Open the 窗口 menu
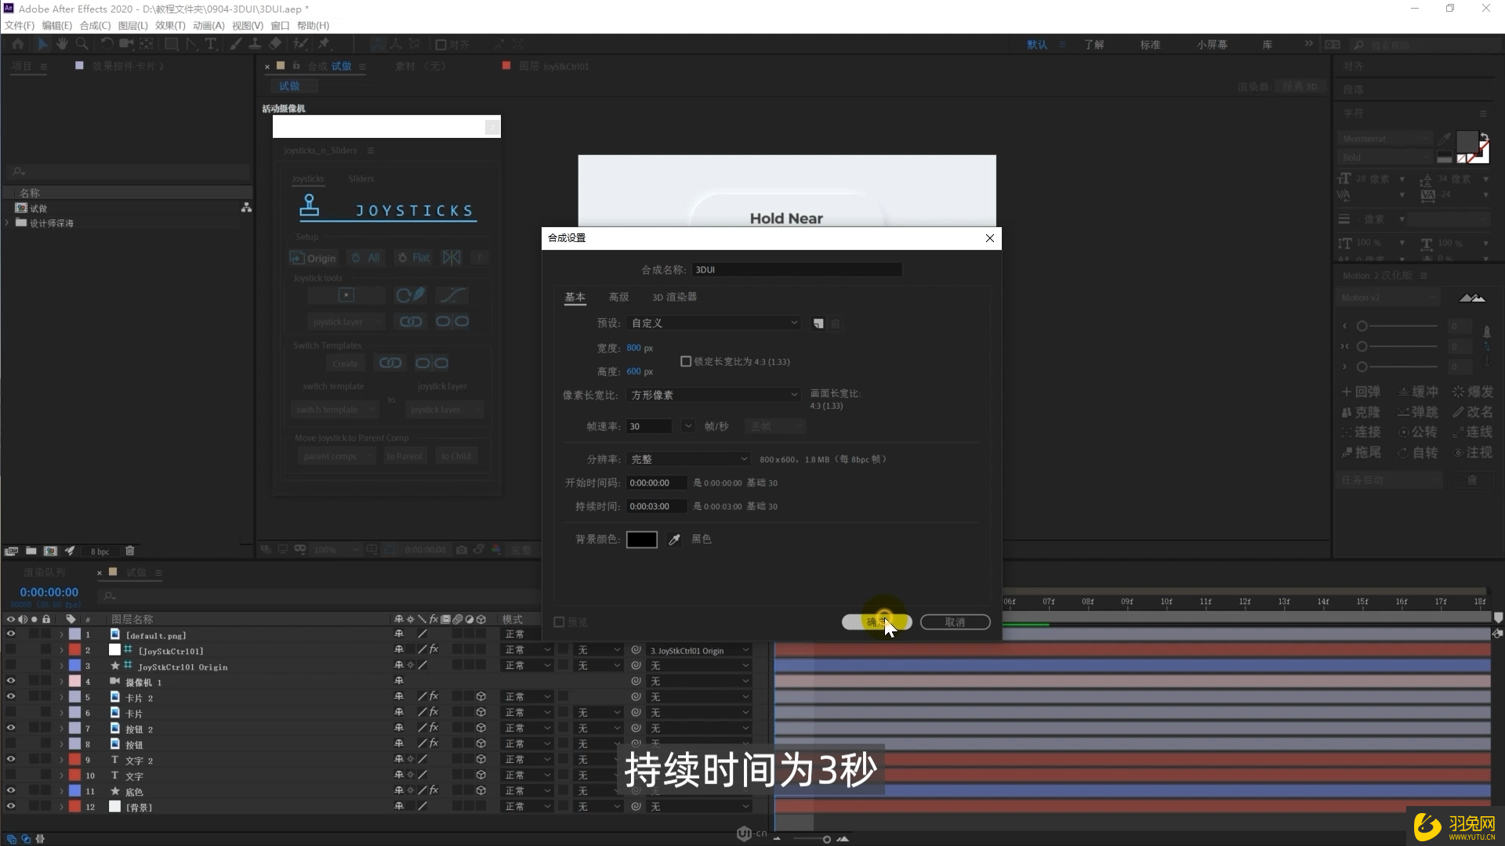1505x846 pixels. 280,25
